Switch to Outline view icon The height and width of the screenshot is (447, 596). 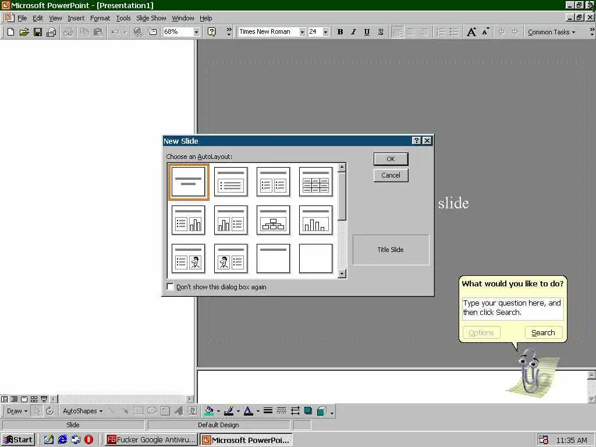(15, 399)
